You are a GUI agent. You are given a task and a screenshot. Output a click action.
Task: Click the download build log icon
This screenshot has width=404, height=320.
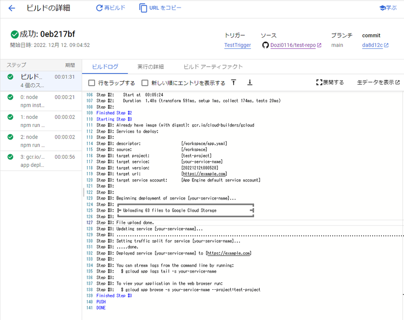pyautogui.click(x=249, y=82)
